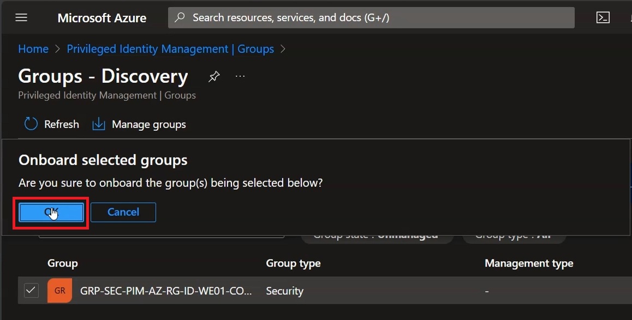Focus the Search resources, services, and docs field
This screenshot has height=320, width=632.
click(x=371, y=17)
